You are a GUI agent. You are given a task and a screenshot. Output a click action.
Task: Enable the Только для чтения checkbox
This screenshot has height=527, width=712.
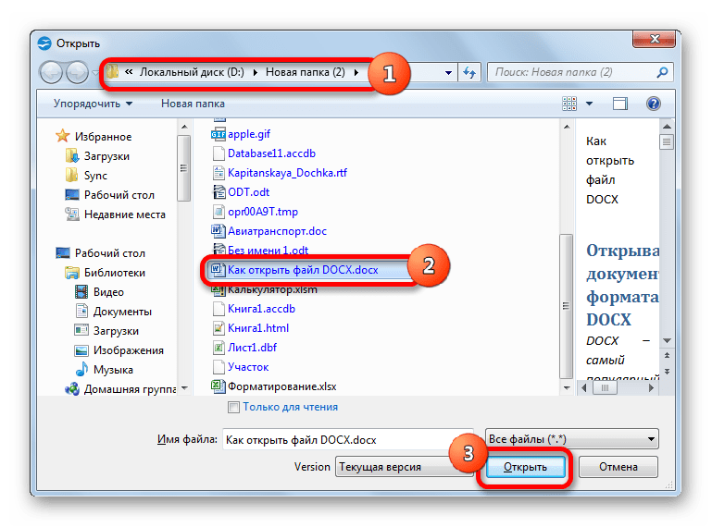(233, 407)
